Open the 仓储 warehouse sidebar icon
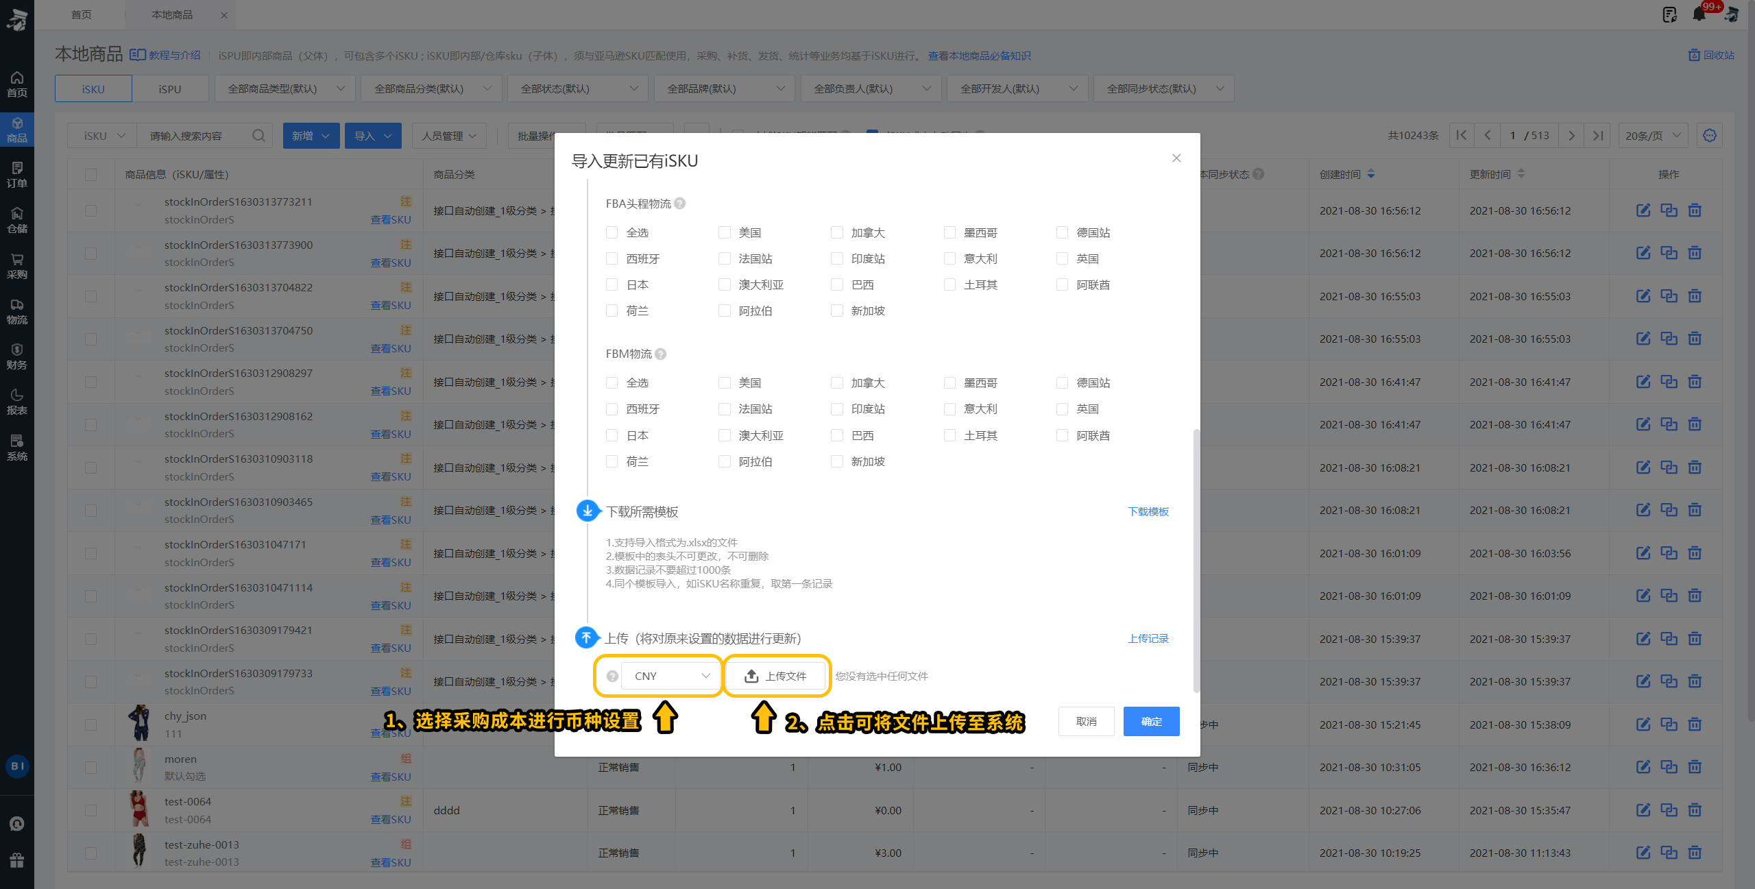 click(x=17, y=220)
